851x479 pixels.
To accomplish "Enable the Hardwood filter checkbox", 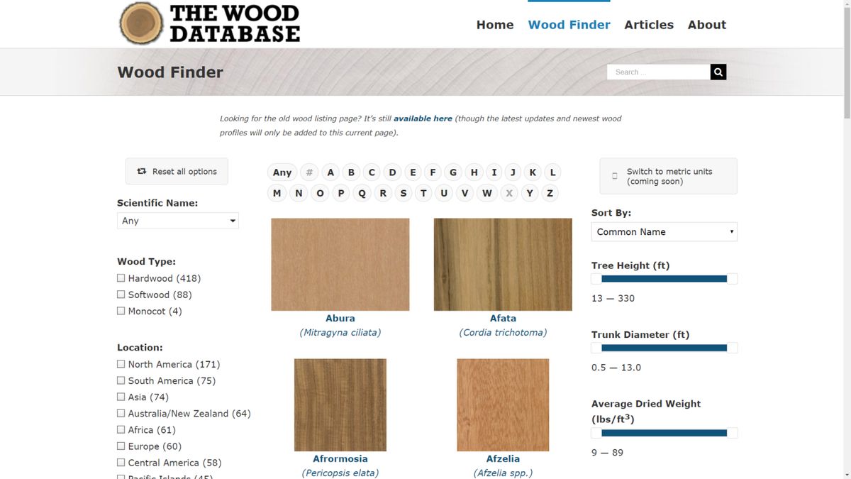I will pos(121,277).
